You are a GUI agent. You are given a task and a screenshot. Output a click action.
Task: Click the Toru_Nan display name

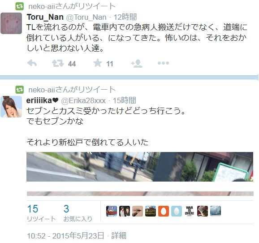[x=45, y=17]
